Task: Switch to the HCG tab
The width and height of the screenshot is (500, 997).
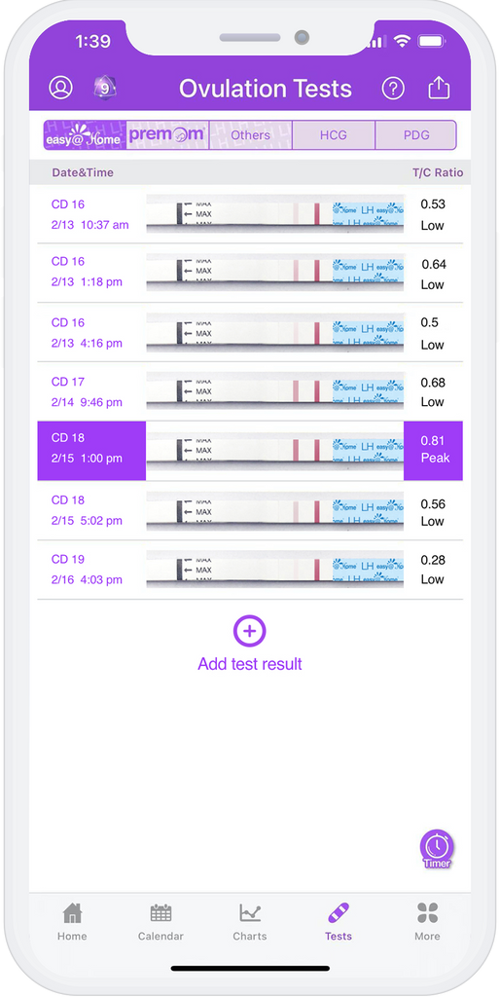Action: [x=334, y=134]
